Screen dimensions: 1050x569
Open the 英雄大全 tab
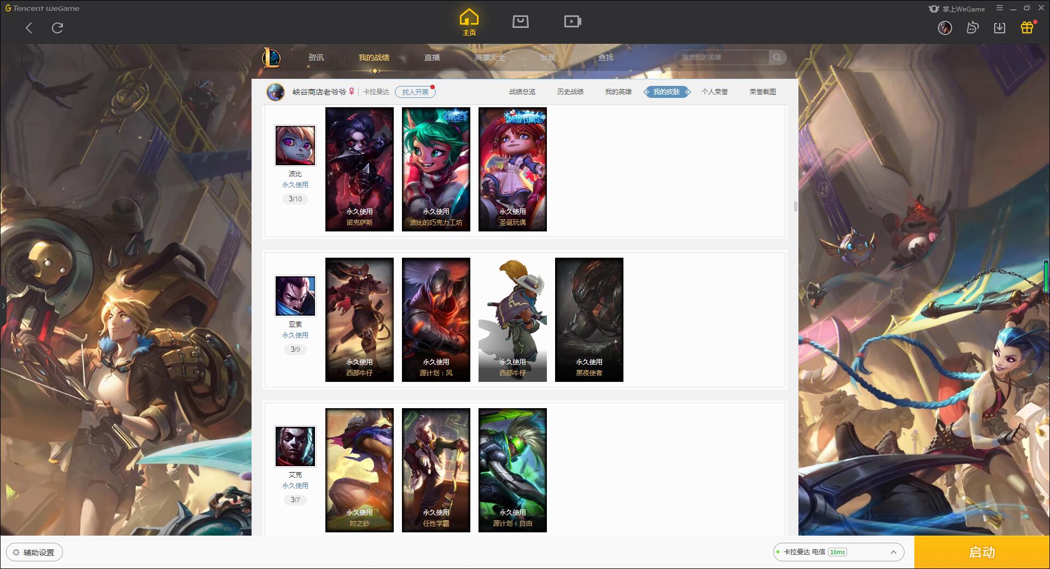pyautogui.click(x=490, y=57)
